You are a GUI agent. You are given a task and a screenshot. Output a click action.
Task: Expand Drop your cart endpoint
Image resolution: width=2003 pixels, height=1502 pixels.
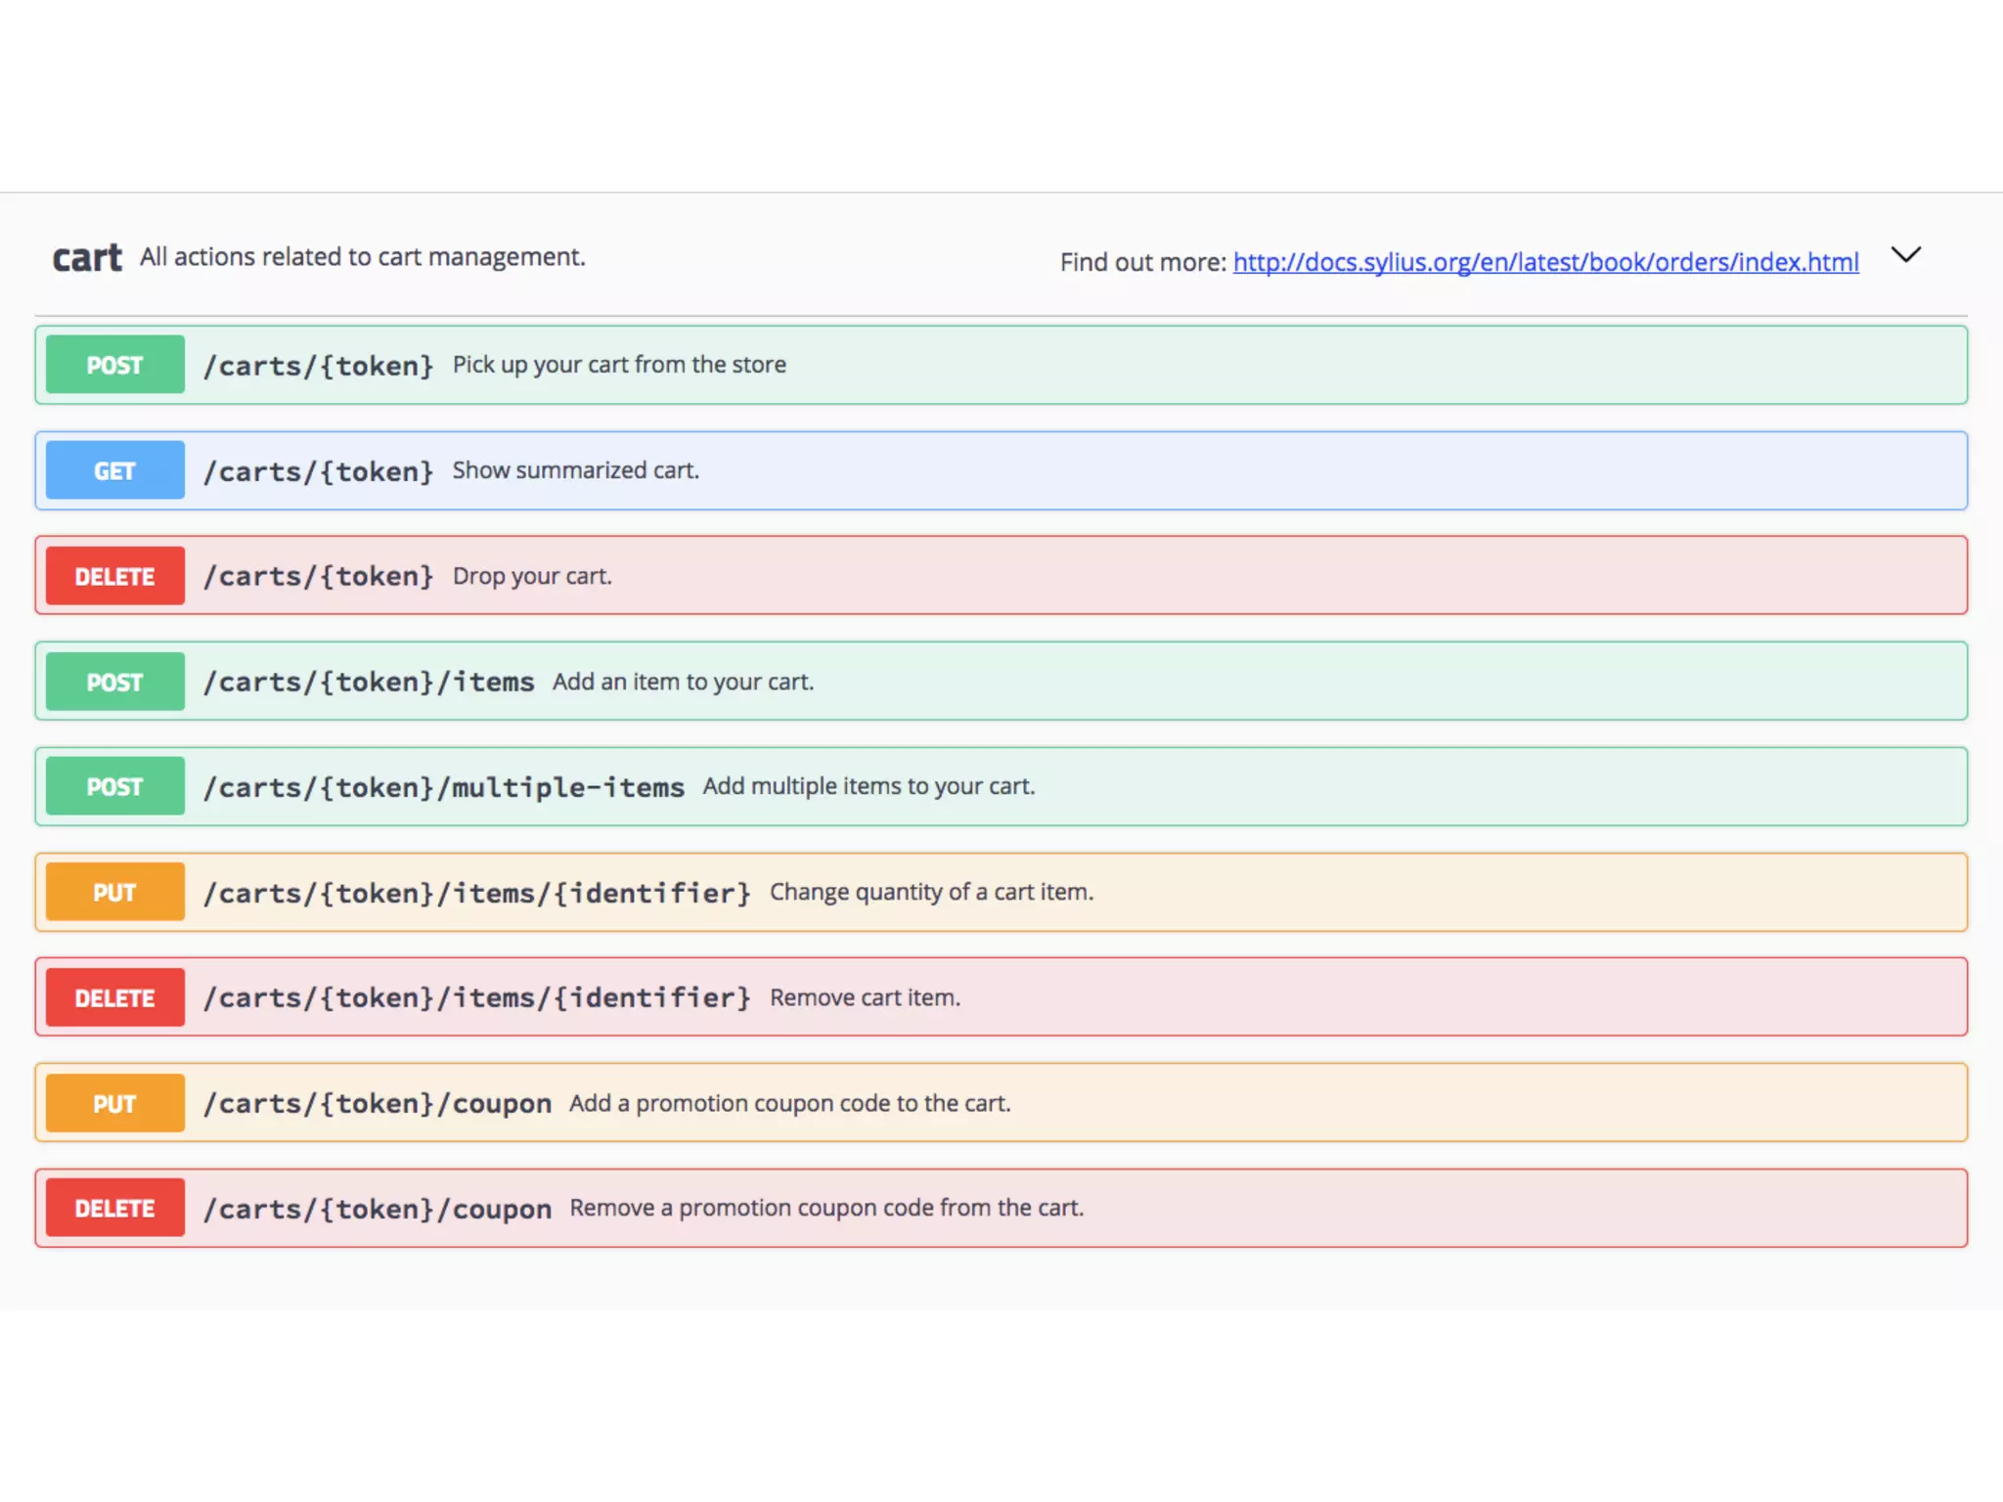[532, 576]
